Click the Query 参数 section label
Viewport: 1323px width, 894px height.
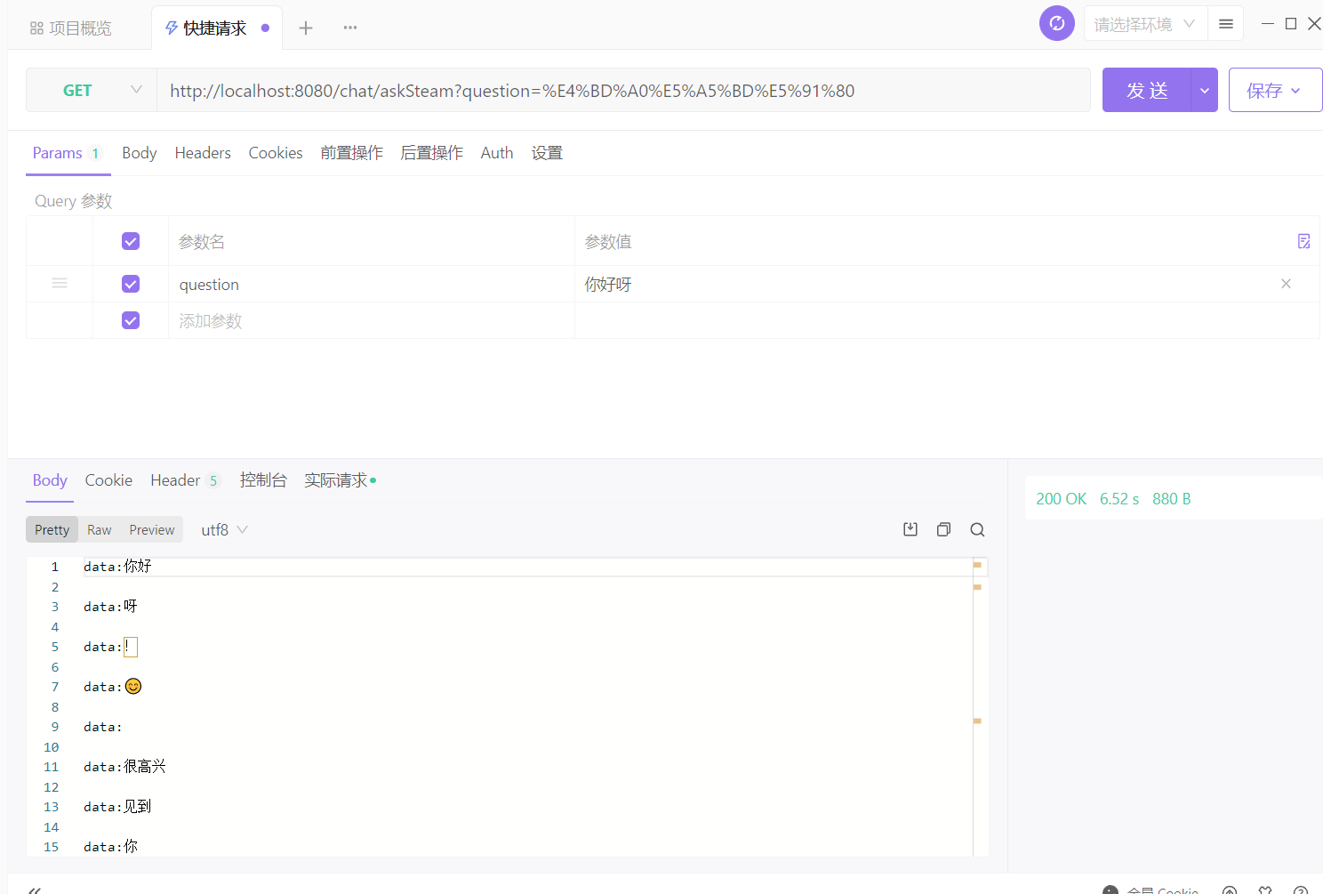(x=73, y=201)
